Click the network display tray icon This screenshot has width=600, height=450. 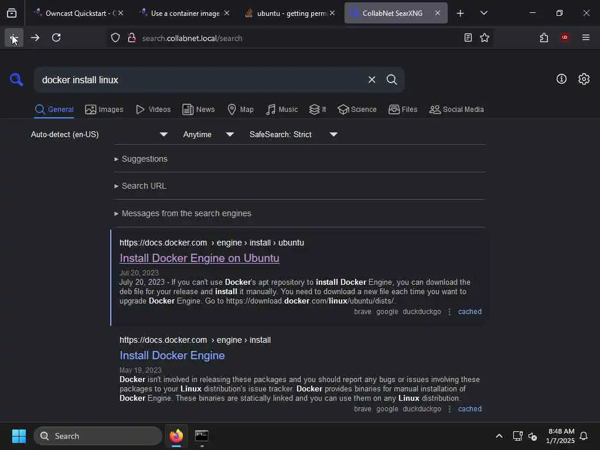[517, 436]
